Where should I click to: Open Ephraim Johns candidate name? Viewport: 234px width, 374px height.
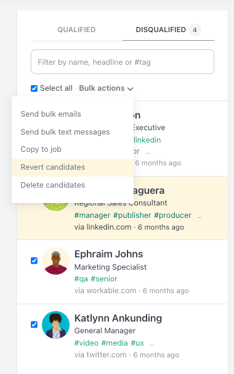click(108, 254)
